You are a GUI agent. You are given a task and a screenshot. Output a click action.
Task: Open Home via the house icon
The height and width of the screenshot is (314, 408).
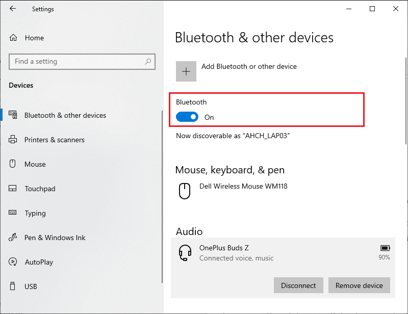(13, 38)
